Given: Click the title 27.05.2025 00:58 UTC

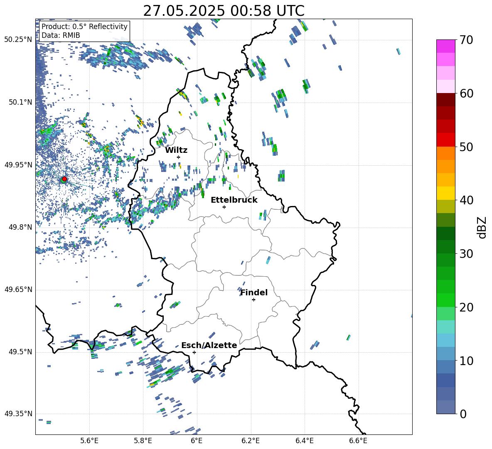Looking at the screenshot, I should tap(224, 11).
